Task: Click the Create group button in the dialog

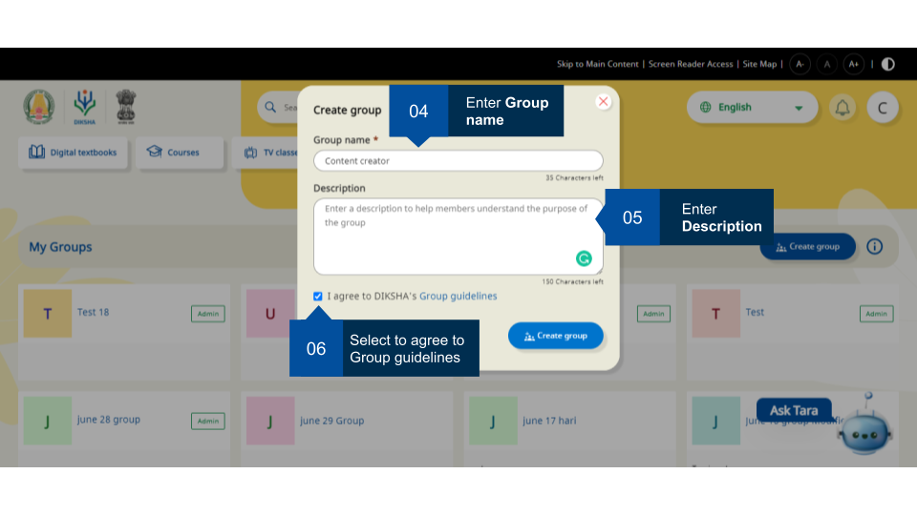Action: click(x=555, y=336)
